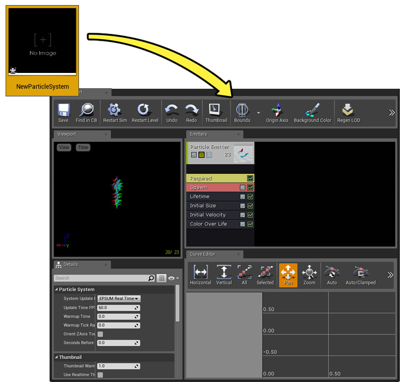Undo the last action

click(x=171, y=113)
